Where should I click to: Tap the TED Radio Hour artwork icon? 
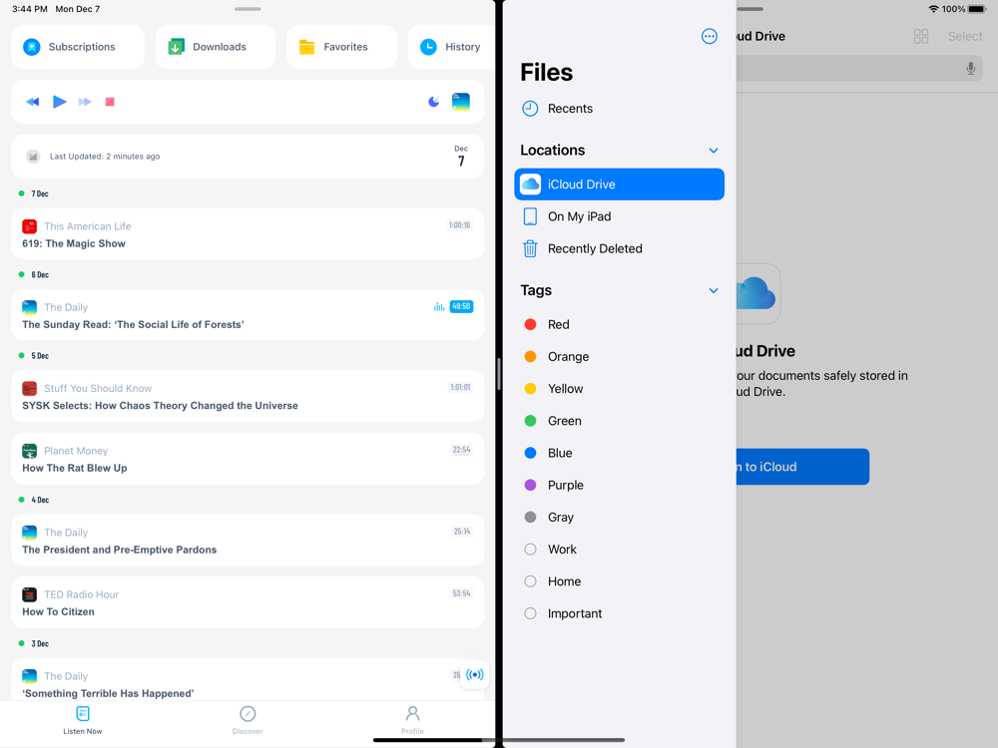point(29,594)
